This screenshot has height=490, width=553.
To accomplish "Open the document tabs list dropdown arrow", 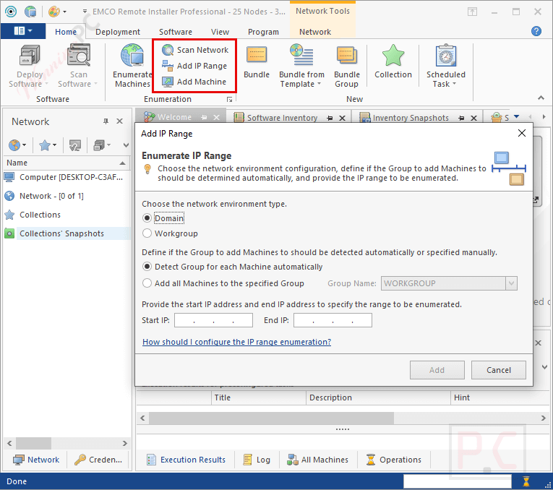I will (x=517, y=116).
